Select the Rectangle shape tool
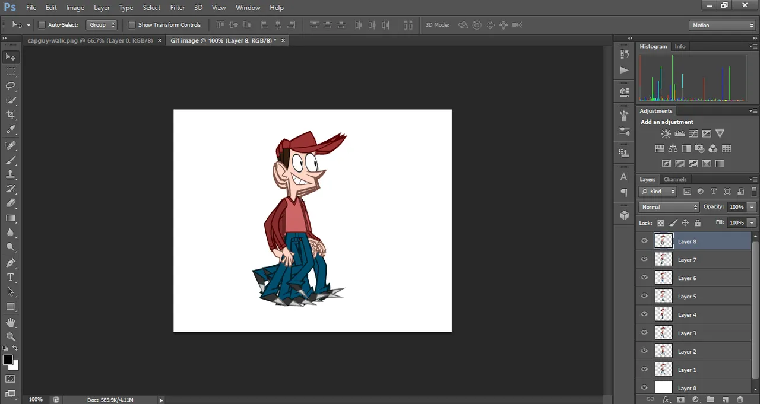760x404 pixels. pyautogui.click(x=11, y=307)
